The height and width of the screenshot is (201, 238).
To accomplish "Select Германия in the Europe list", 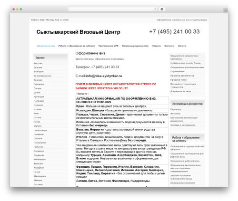I will pos(39,84).
